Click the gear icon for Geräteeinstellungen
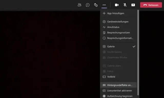The image size is (164, 98). 104,22
